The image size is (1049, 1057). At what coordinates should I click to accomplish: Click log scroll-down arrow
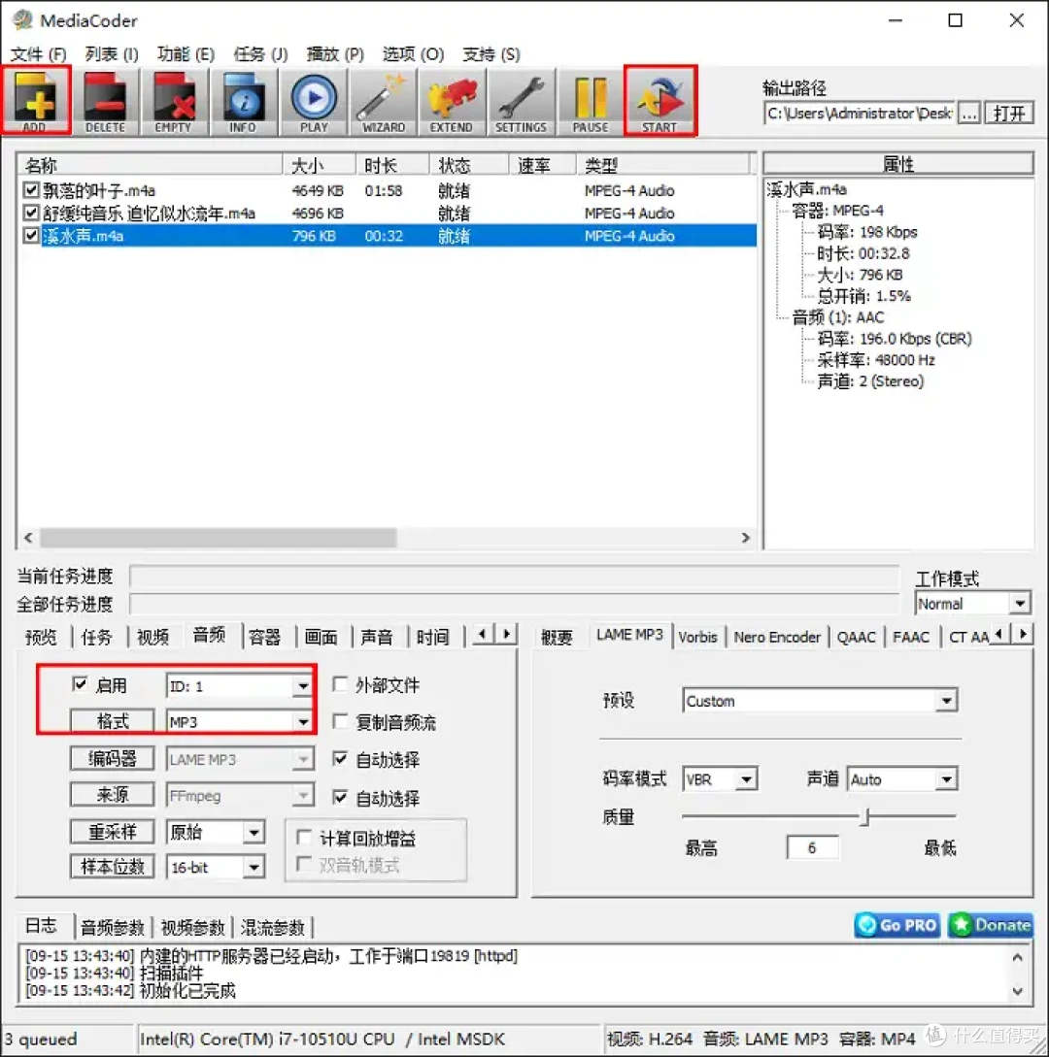point(1017,991)
